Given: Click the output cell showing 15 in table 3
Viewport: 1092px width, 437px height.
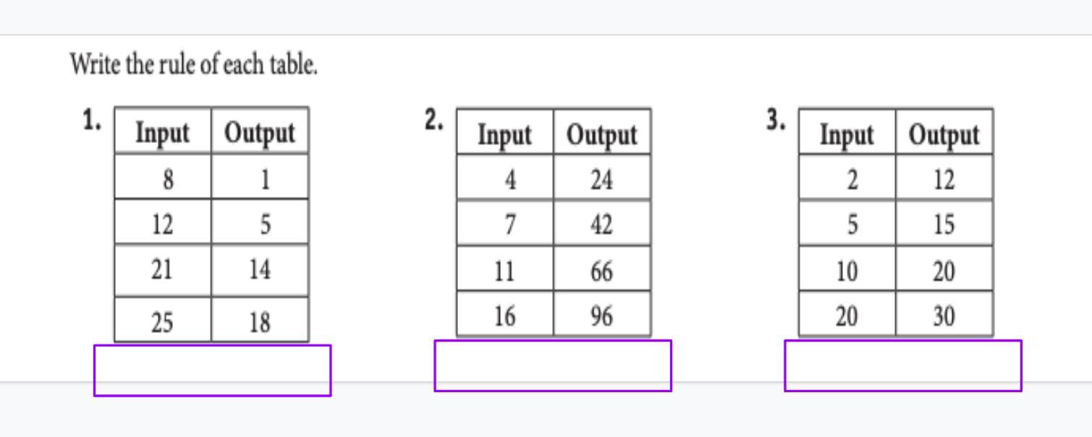Looking at the screenshot, I should pos(944,223).
